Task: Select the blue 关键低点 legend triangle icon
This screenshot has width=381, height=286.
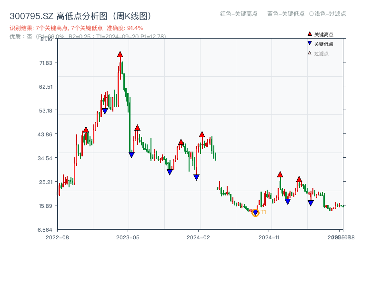Action: [x=310, y=42]
